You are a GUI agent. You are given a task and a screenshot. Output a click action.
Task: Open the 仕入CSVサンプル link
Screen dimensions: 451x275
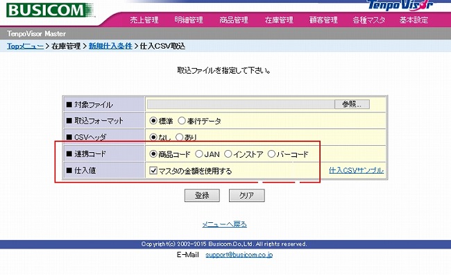pyautogui.click(x=356, y=170)
